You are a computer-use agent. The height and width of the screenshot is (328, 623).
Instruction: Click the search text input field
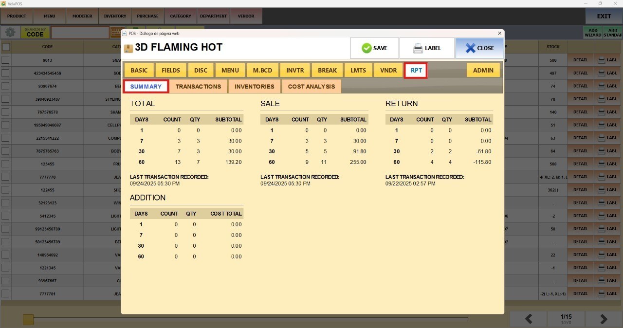(x=80, y=33)
